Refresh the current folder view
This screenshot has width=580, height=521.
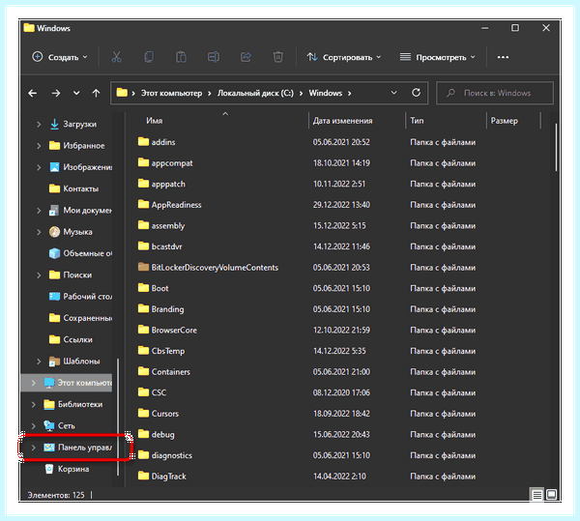[416, 93]
